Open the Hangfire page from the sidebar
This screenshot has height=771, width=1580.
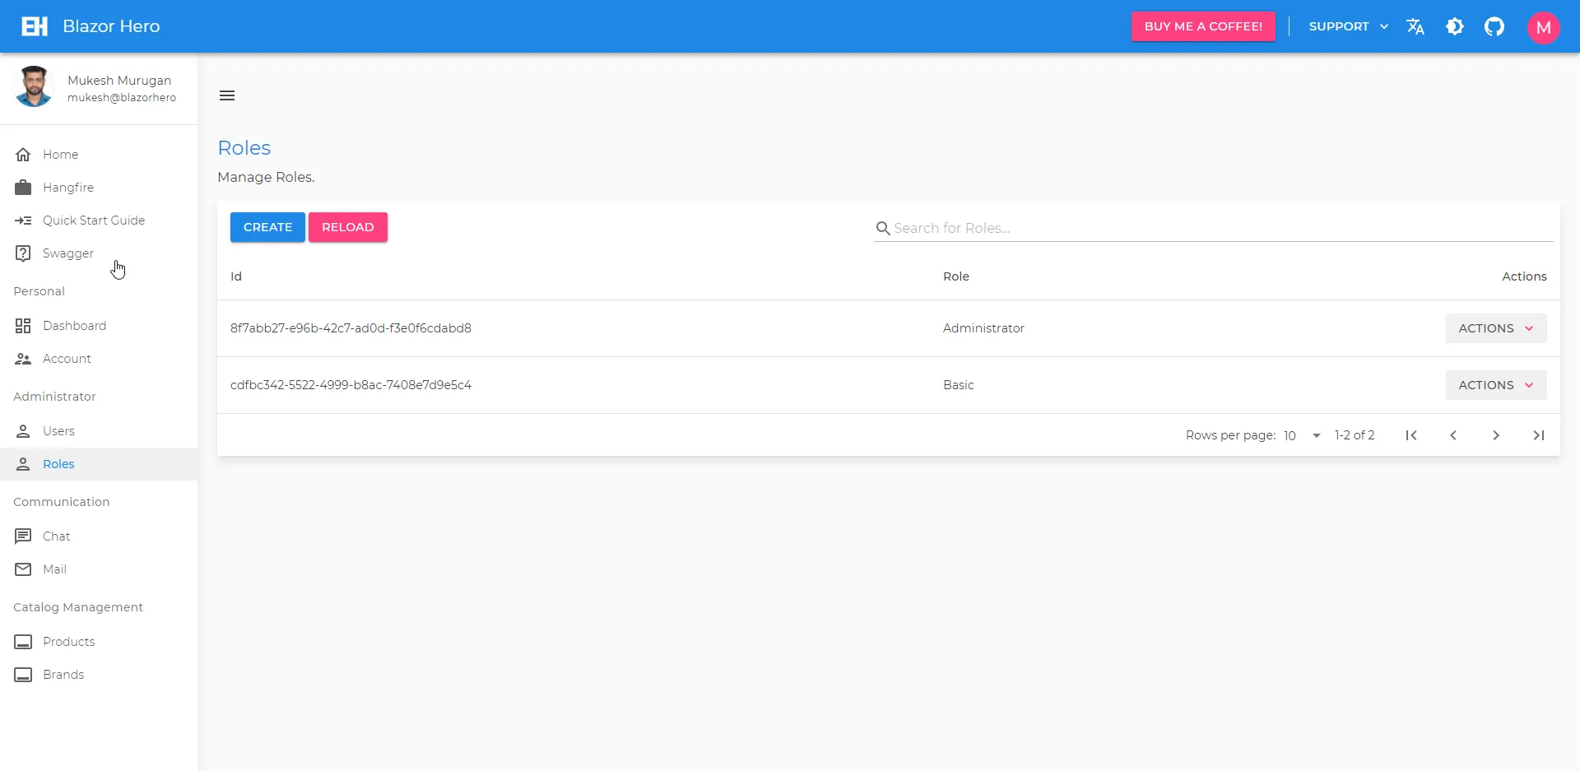tap(68, 187)
